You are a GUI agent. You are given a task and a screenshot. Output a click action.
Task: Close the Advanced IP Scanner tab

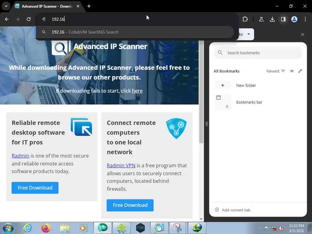[78, 6]
